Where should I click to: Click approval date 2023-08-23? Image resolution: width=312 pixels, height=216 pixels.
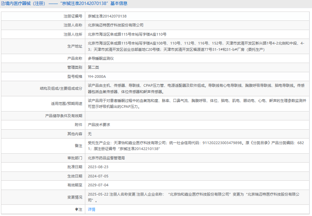(98, 167)
